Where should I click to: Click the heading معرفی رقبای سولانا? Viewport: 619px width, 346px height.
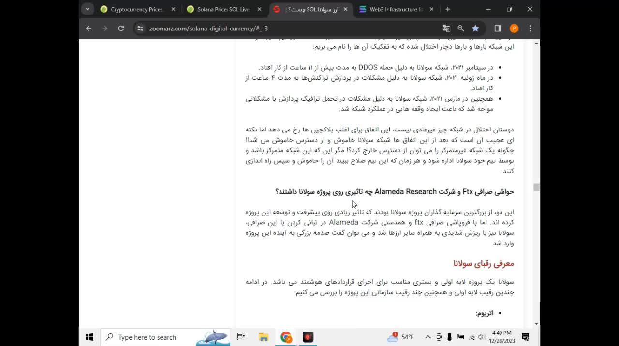pyautogui.click(x=484, y=263)
